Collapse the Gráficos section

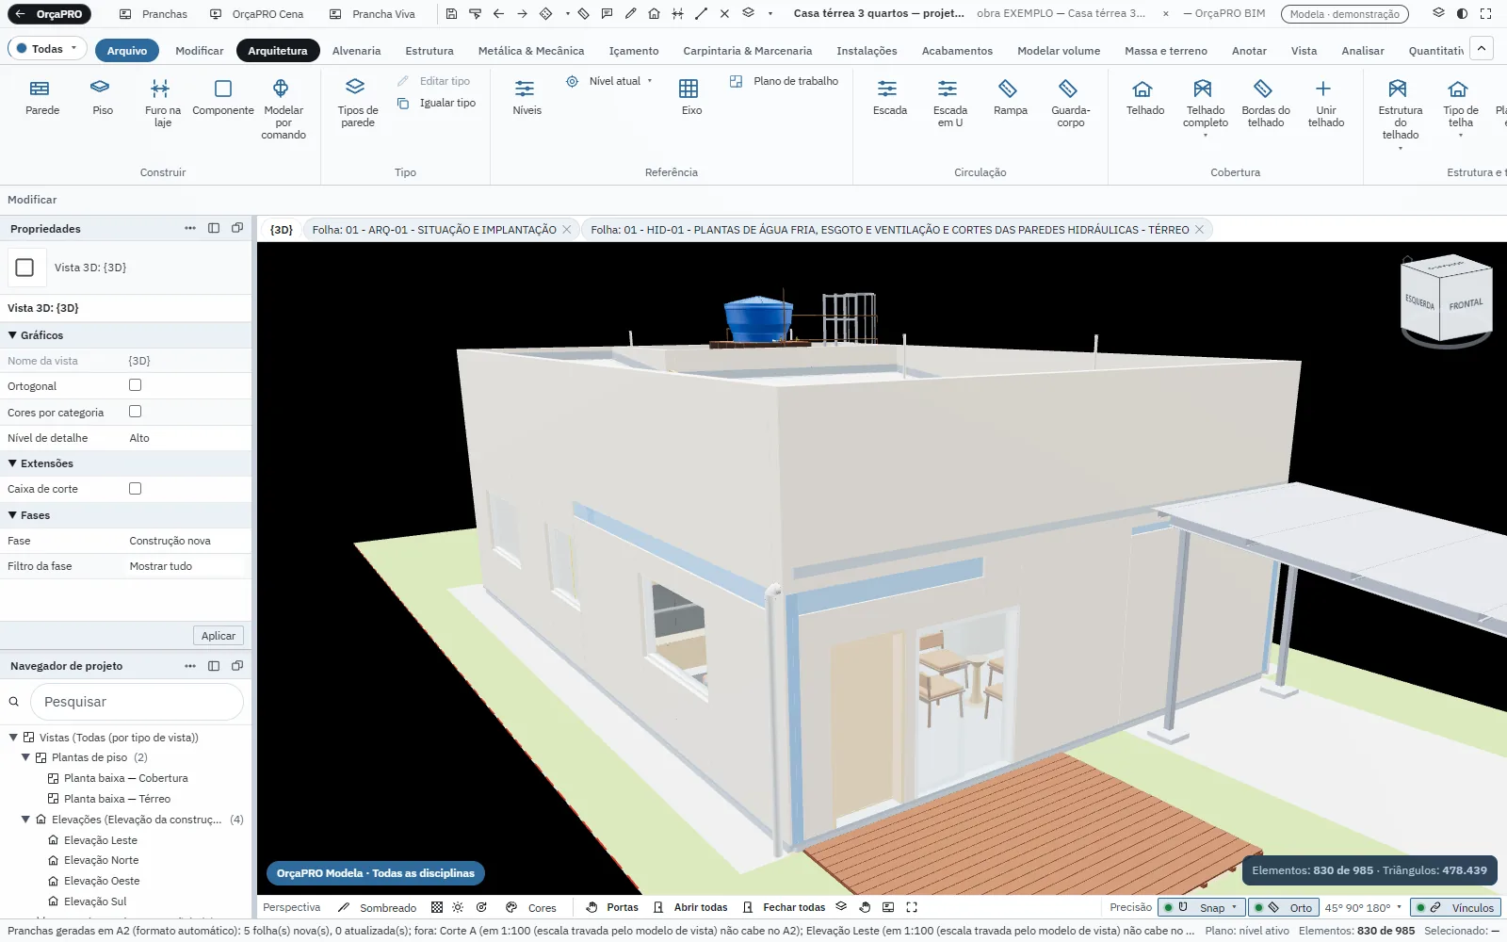click(x=12, y=335)
